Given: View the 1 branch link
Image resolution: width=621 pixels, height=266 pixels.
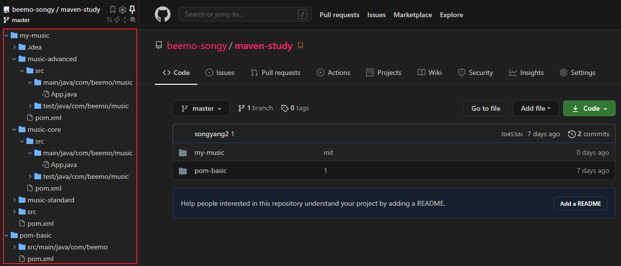Looking at the screenshot, I should pyautogui.click(x=255, y=108).
